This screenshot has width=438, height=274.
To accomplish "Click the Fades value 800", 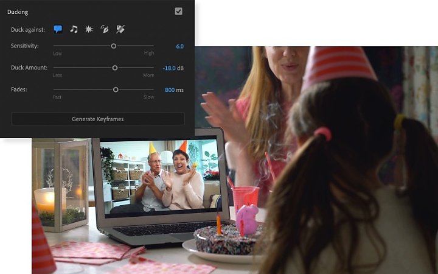I will (x=170, y=90).
